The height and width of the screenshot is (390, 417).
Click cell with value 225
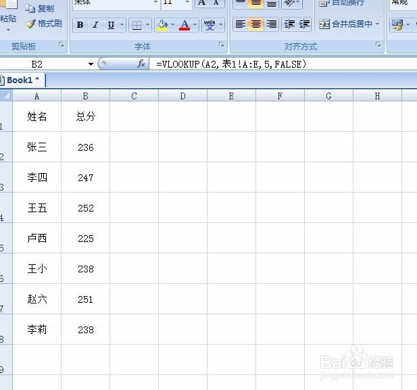click(86, 238)
